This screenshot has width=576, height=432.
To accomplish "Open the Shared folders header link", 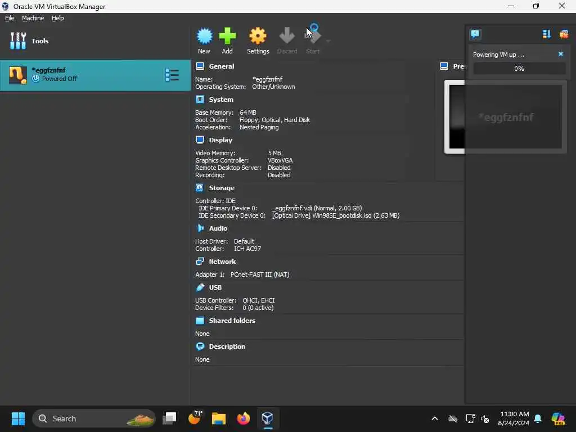I will pos(232,320).
